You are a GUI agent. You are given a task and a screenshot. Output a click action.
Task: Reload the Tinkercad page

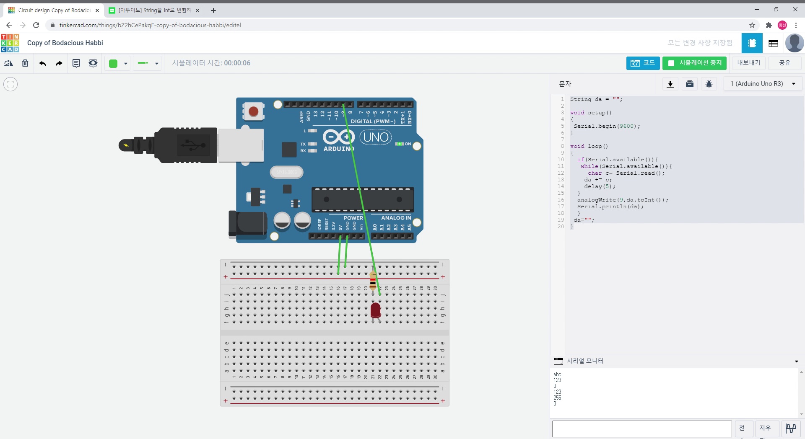tap(36, 25)
